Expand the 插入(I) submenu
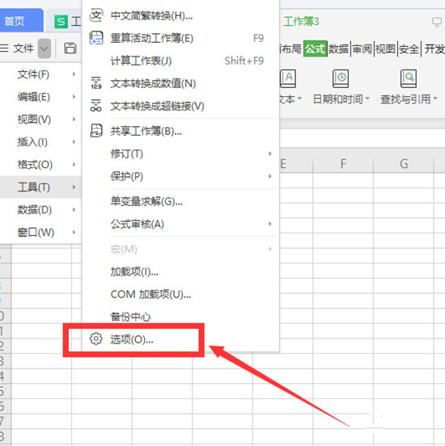Screen dimensions: 445x446 pos(40,142)
